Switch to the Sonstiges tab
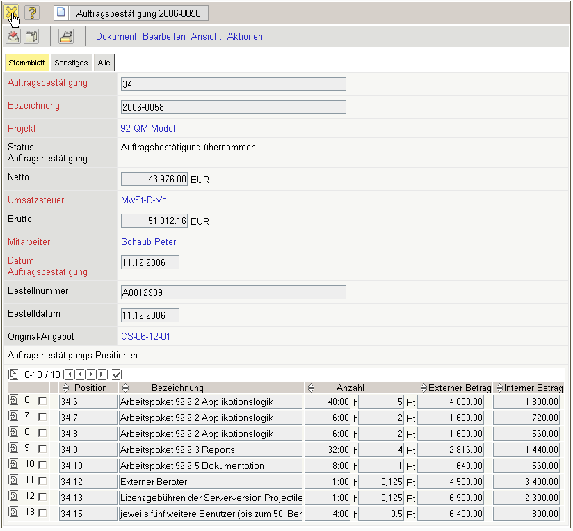This screenshot has height=531, width=573. (x=71, y=63)
